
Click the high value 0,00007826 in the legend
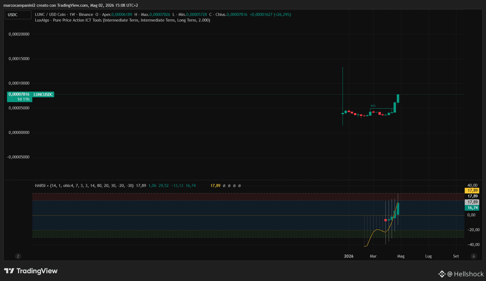click(x=160, y=15)
